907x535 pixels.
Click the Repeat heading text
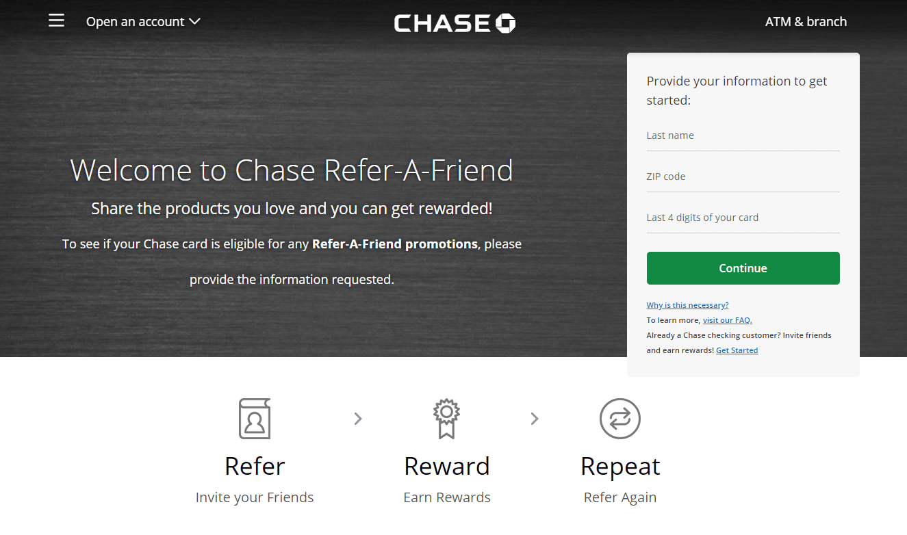pos(619,466)
